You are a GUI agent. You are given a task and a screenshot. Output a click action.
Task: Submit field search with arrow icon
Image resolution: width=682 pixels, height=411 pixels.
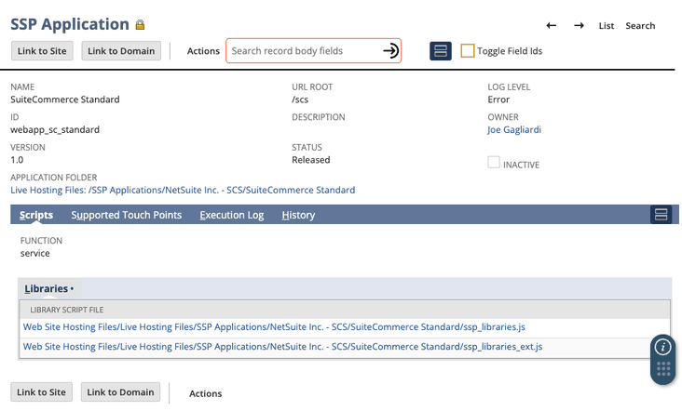tap(390, 51)
